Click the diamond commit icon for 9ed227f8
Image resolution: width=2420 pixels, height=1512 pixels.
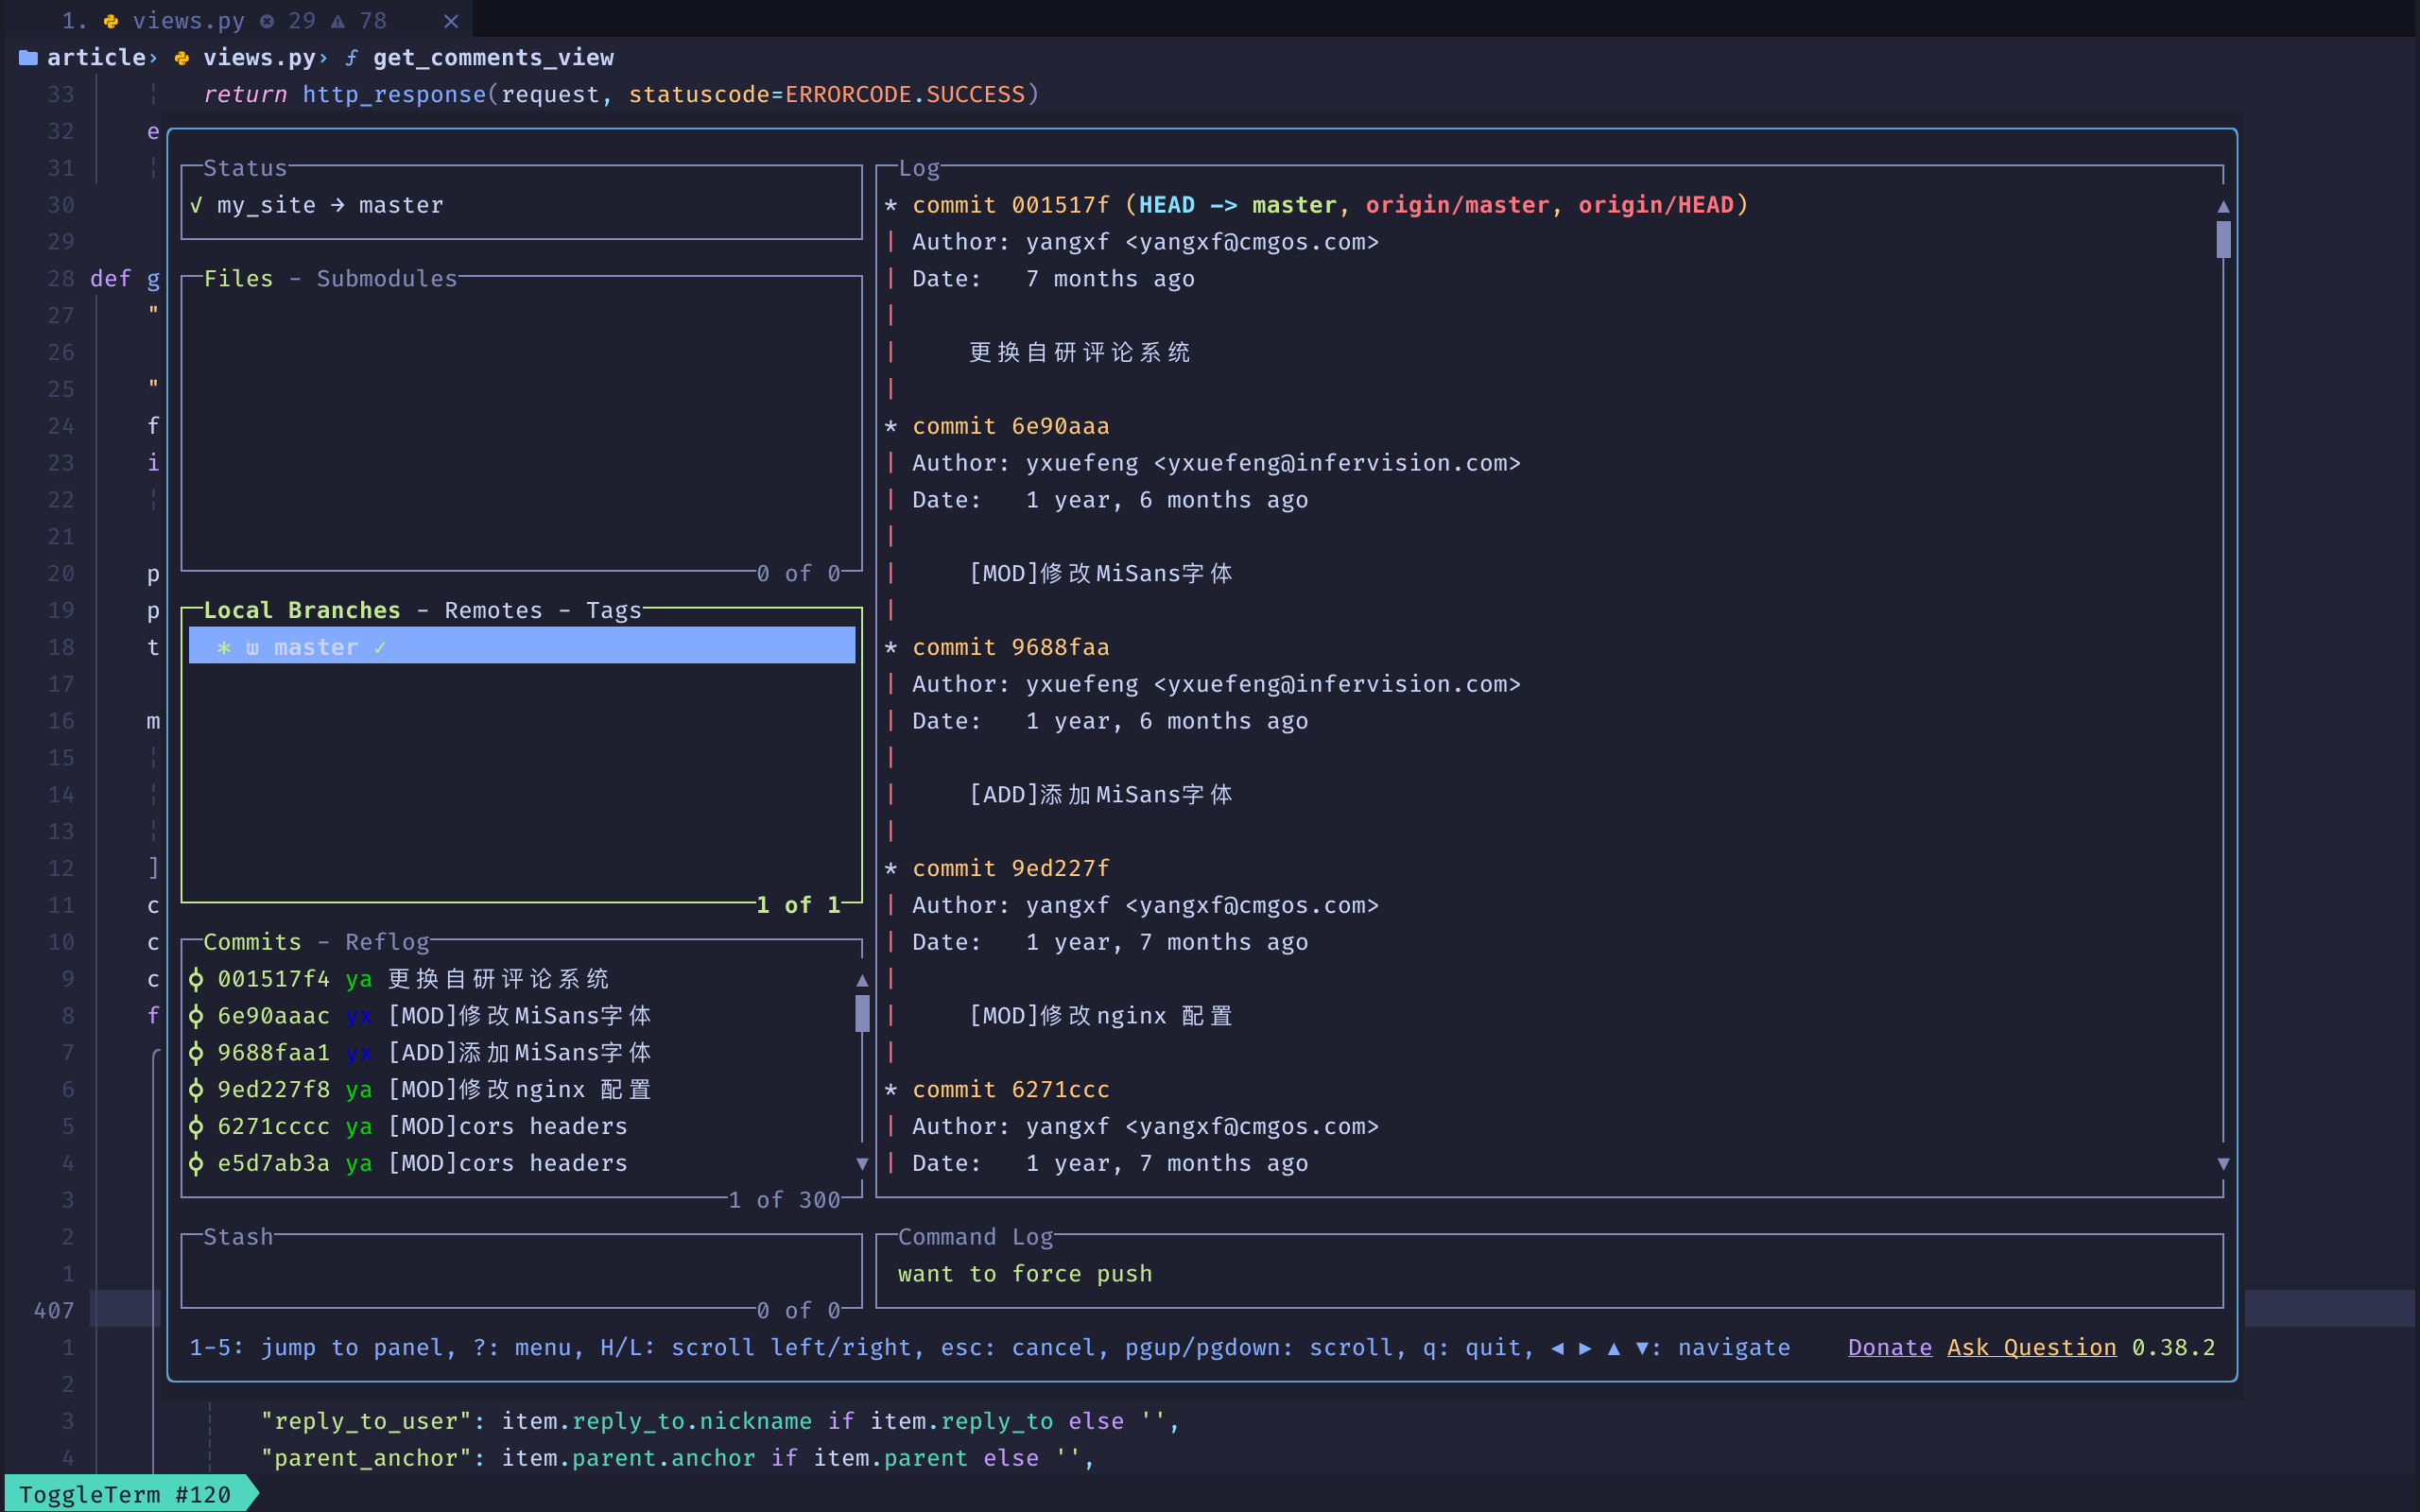[x=195, y=1089]
